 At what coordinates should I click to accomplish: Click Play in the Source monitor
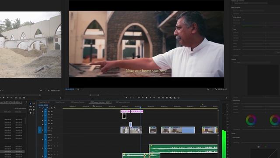[3, 98]
